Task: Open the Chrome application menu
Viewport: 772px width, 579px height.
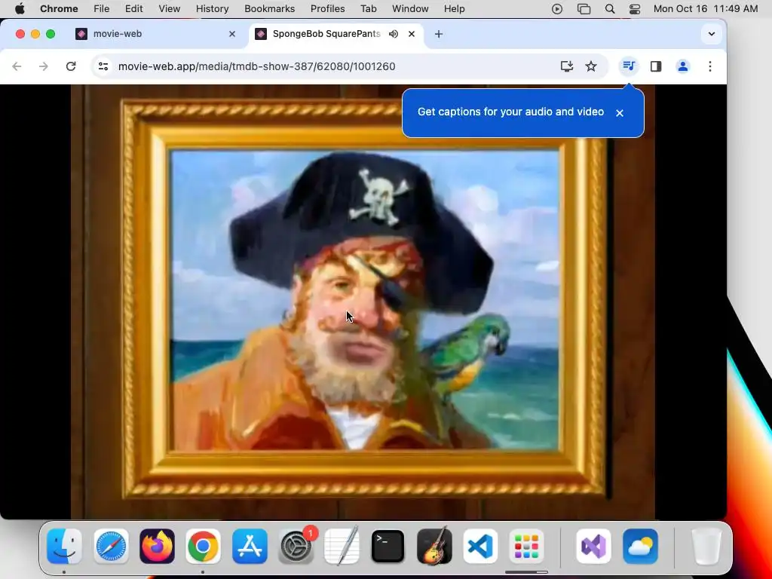Action: click(59, 9)
